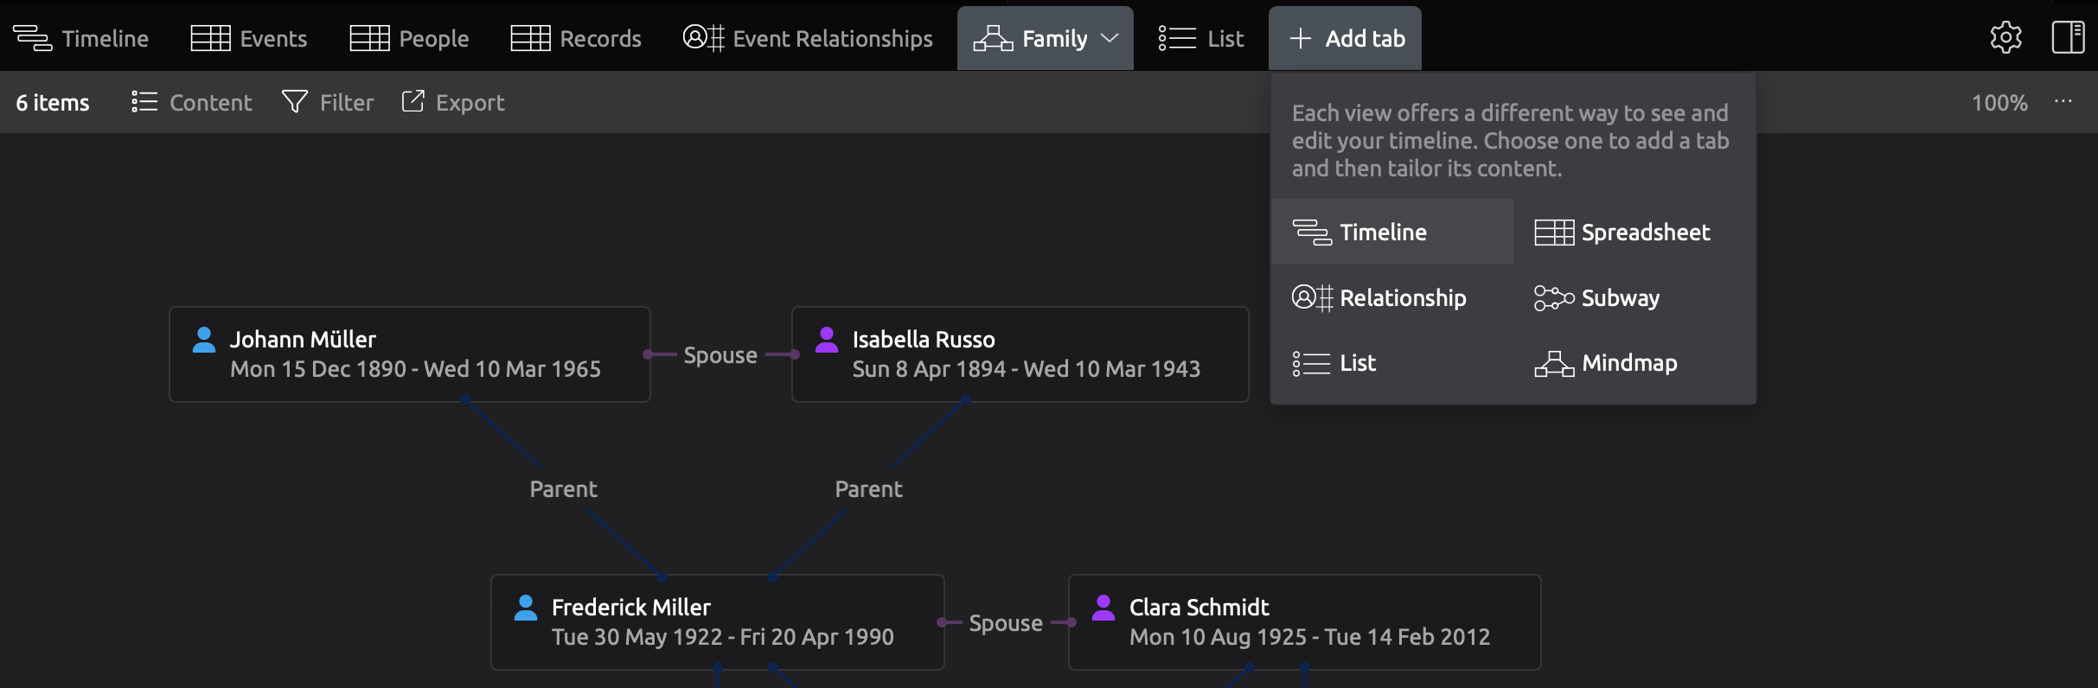Click the Export icon
This screenshot has height=688, width=2098.
tap(413, 102)
